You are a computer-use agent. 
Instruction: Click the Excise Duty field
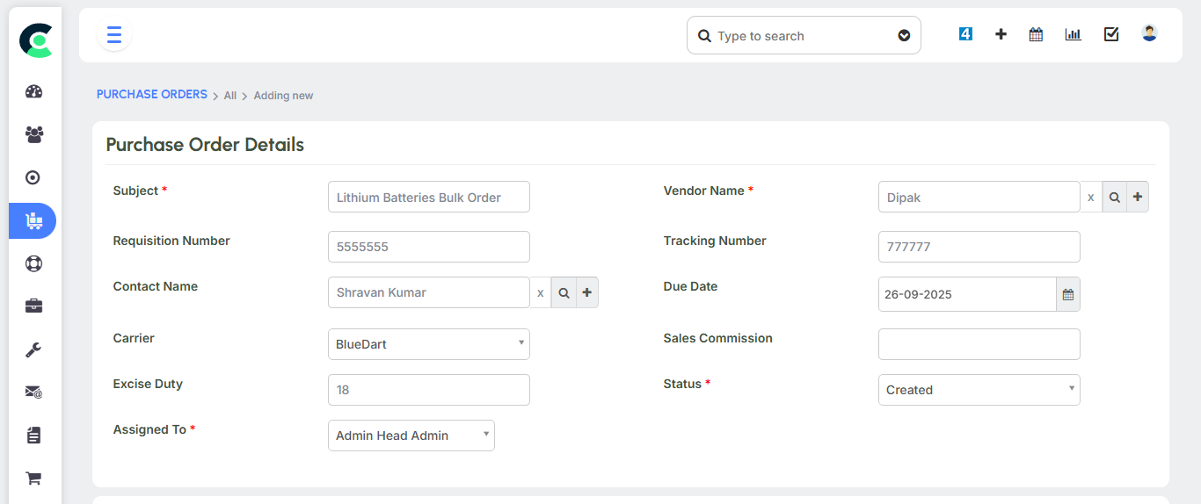coord(429,390)
